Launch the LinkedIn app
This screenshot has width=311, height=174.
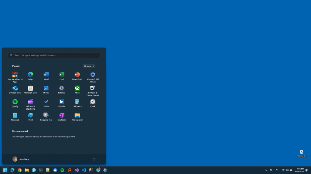pos(62,103)
